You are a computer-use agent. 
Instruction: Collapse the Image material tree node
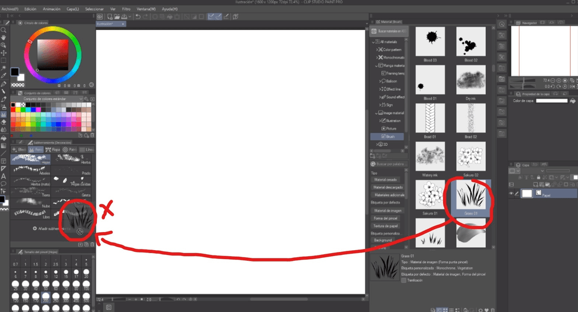376,113
